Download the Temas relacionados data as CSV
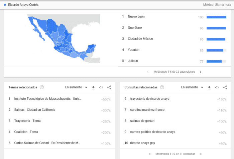Screen dimensions: 234x159 point(94,87)
